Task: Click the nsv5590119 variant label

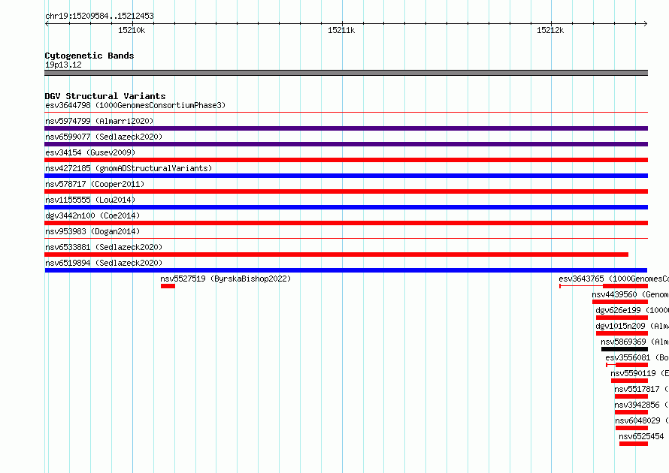Action: tap(640, 373)
